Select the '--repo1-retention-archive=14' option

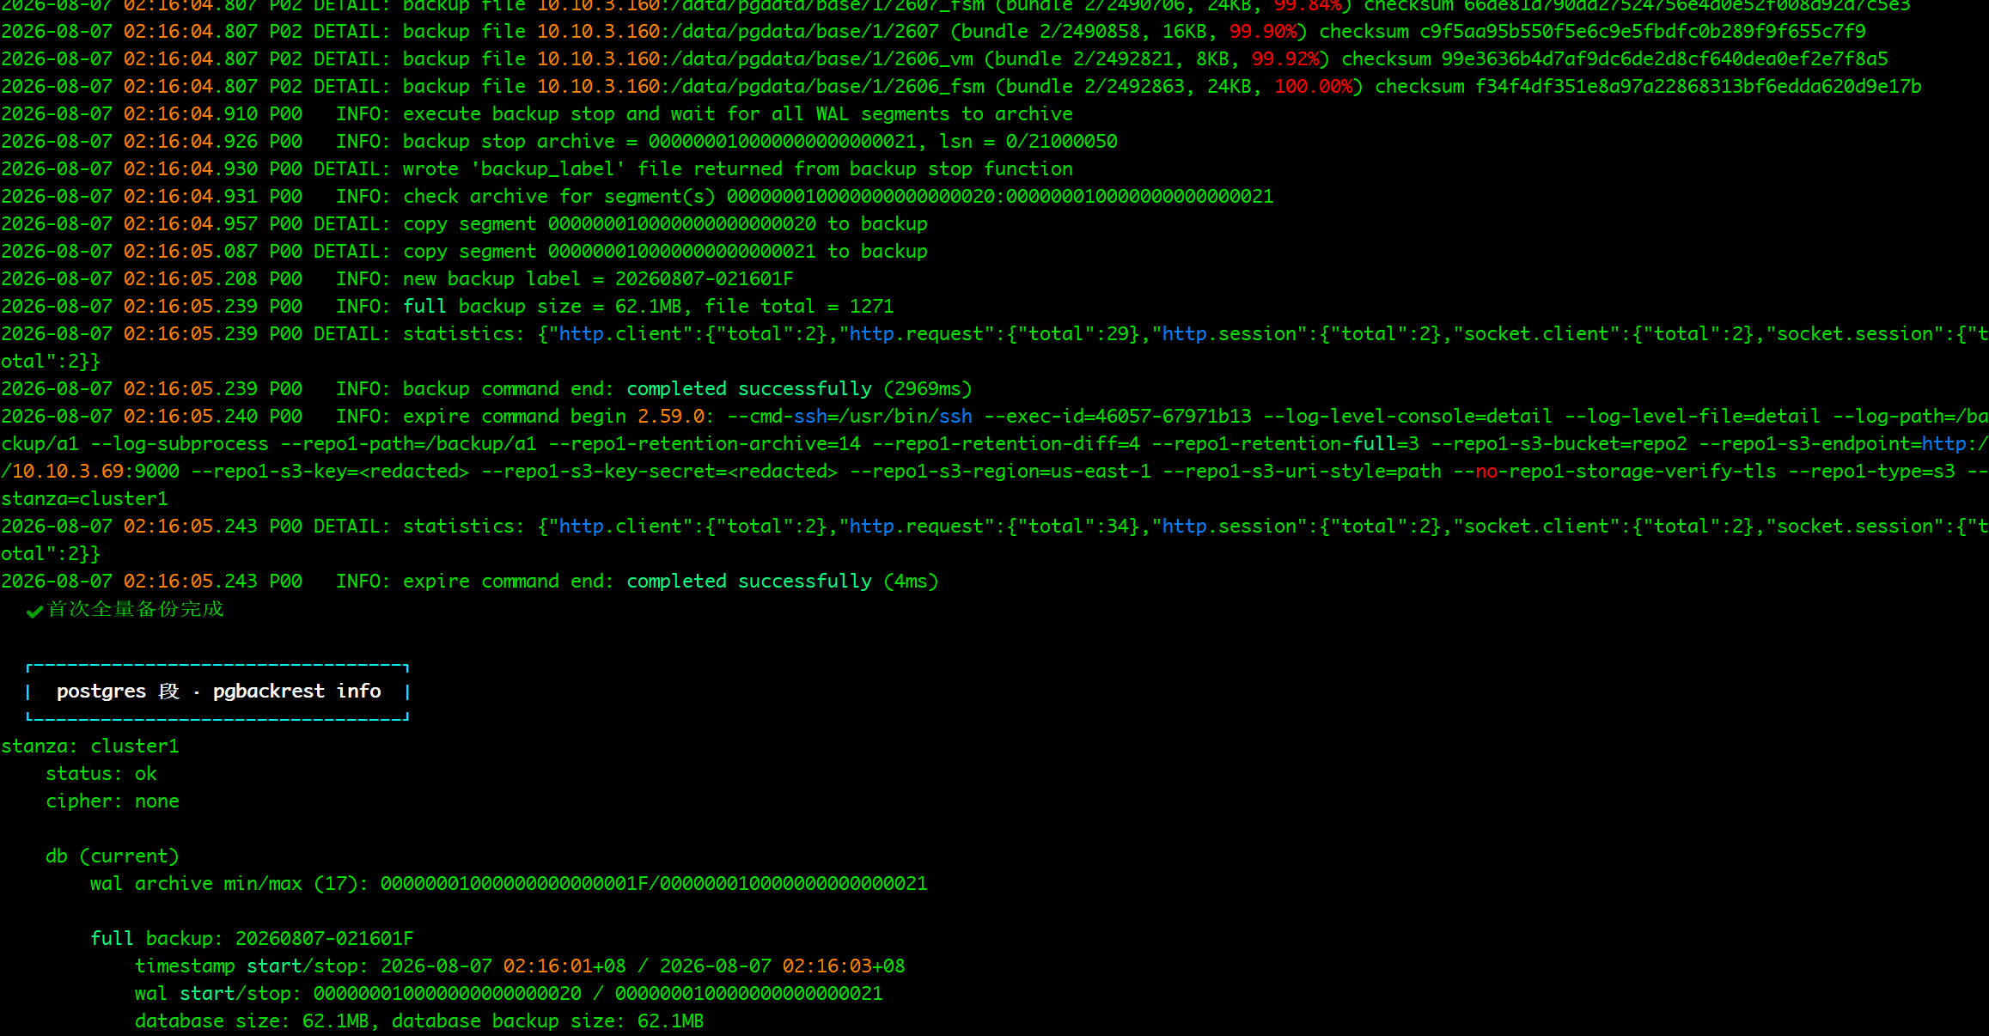pos(705,444)
